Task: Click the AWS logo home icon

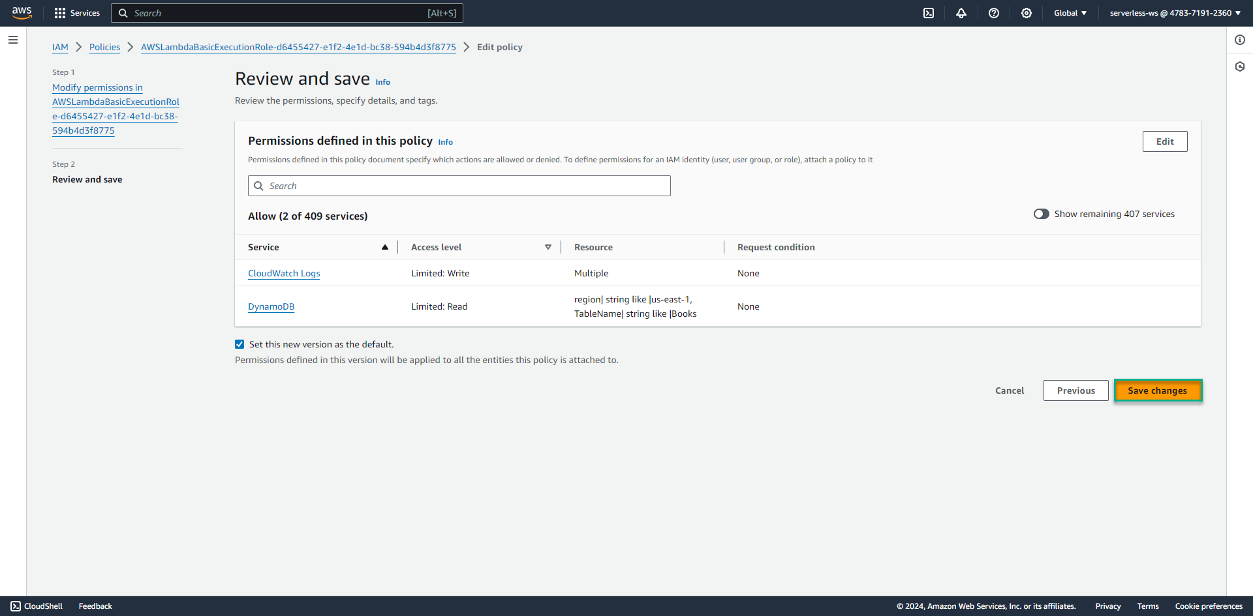Action: pos(22,13)
